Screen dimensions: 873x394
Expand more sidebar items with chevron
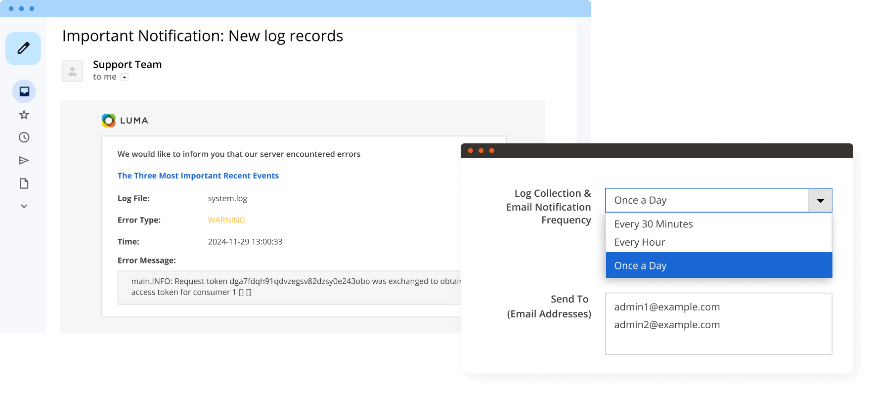(24, 206)
